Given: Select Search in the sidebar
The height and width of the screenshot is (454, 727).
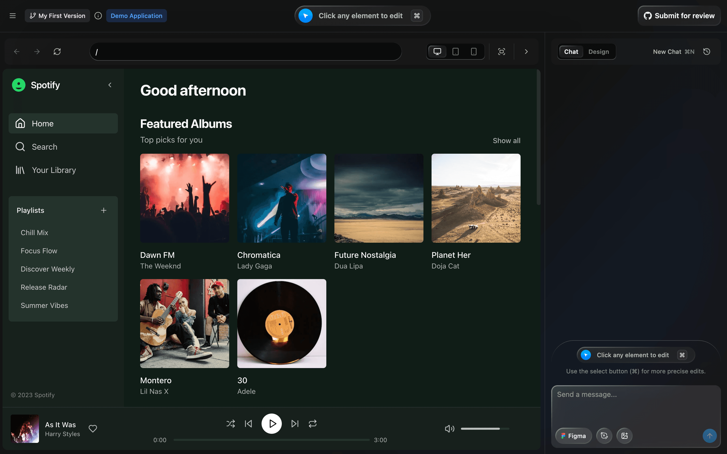Looking at the screenshot, I should pos(63,147).
